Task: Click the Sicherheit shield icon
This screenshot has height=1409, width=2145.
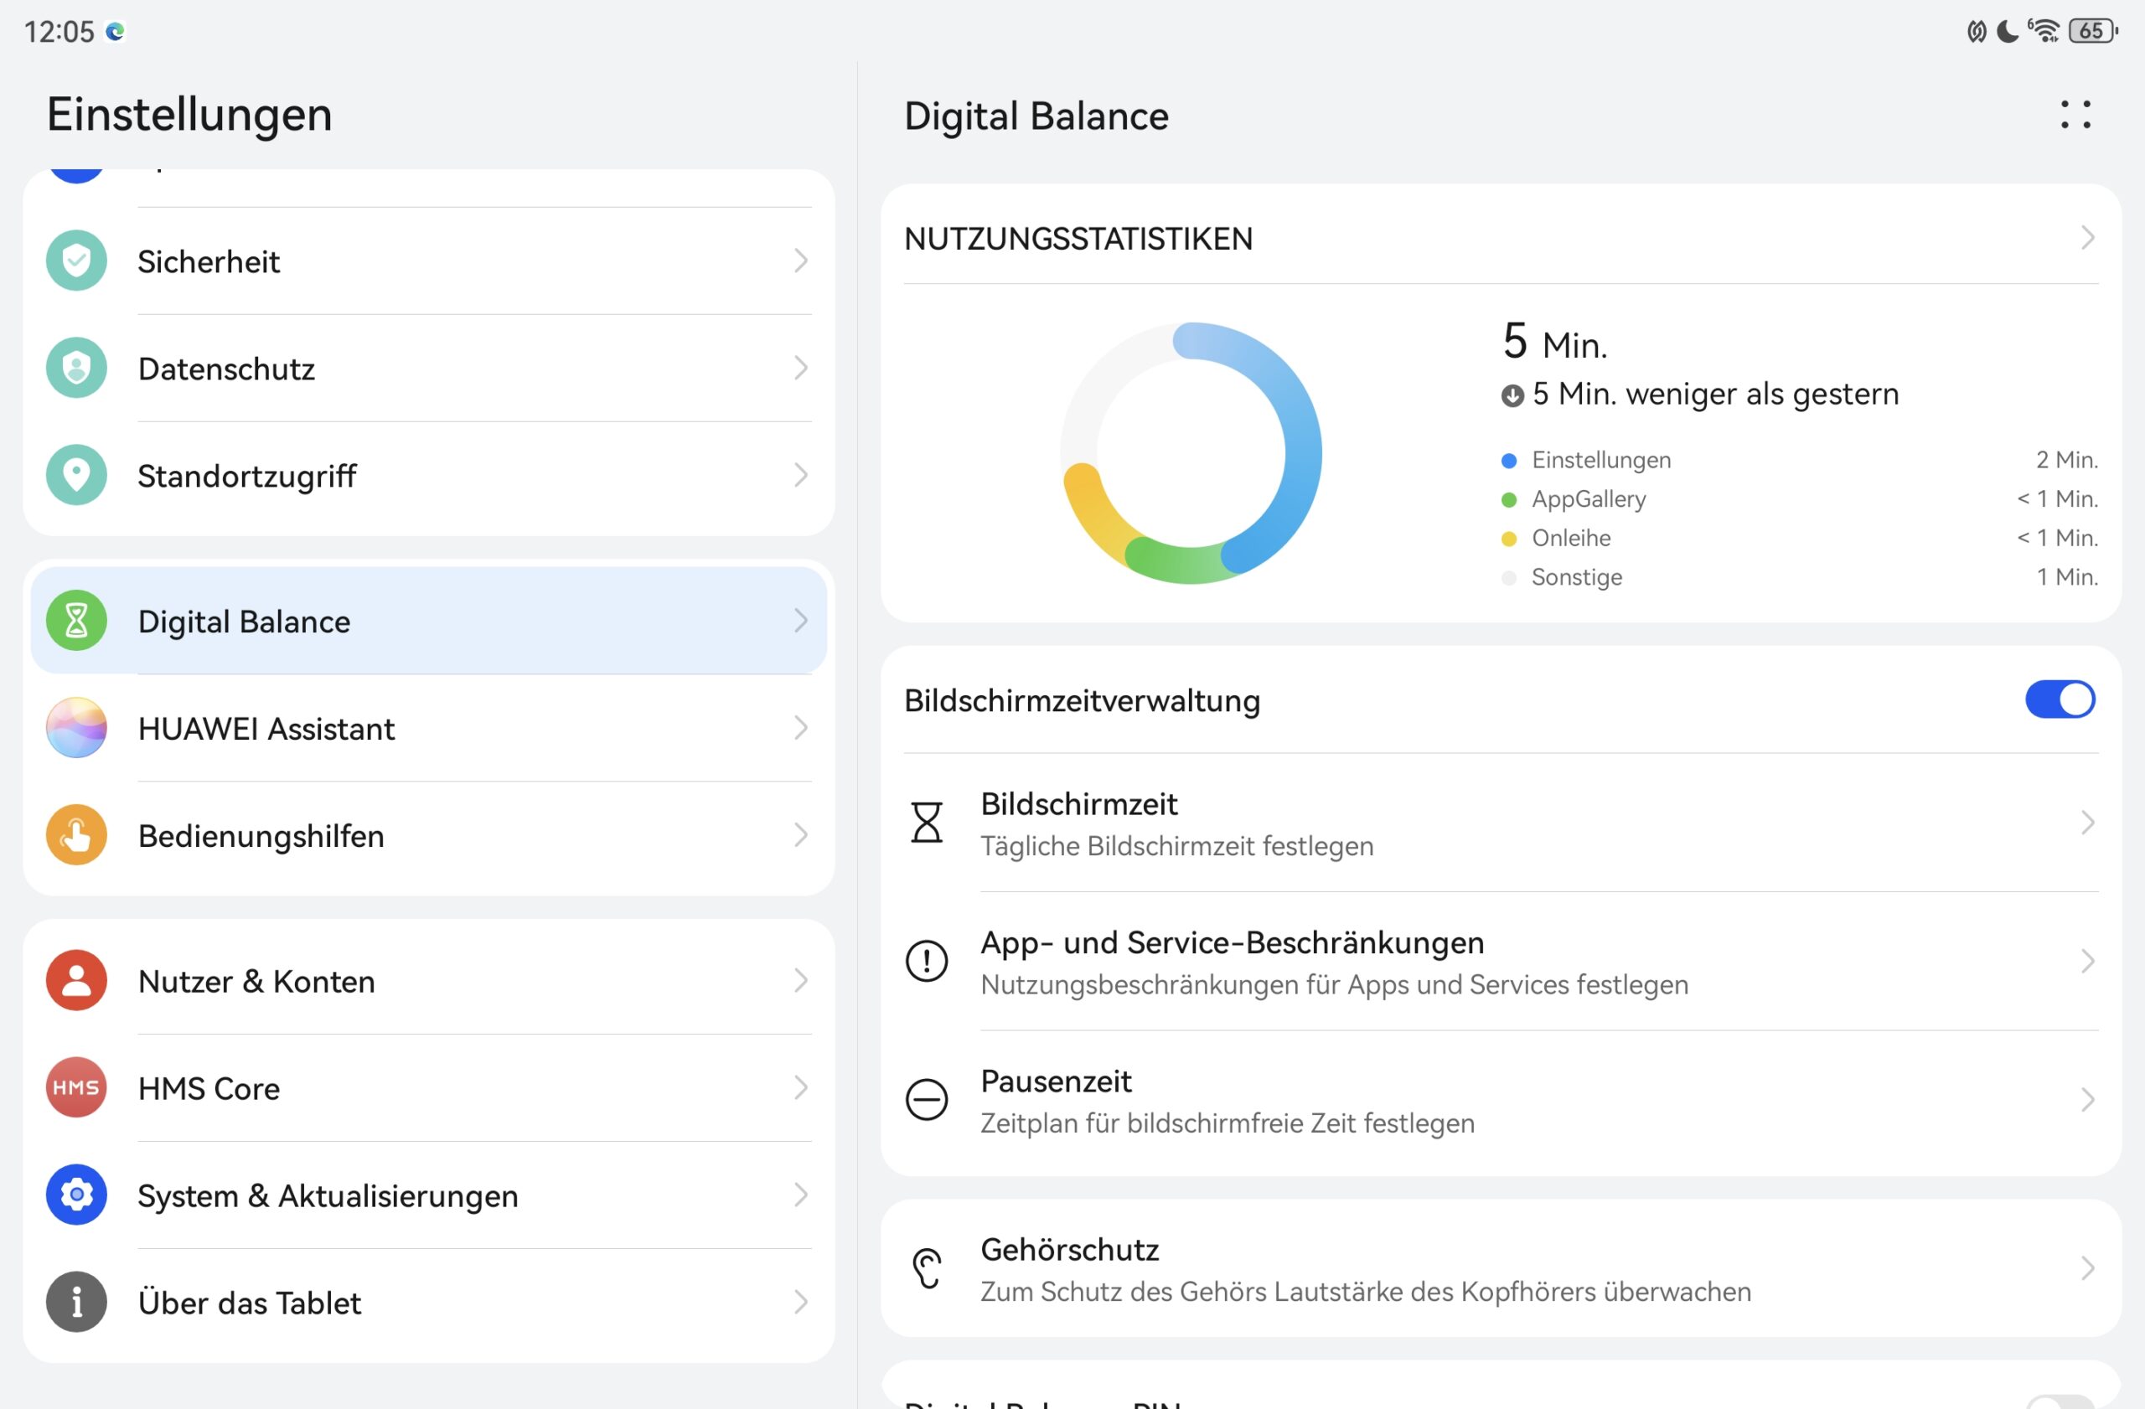Action: click(76, 261)
